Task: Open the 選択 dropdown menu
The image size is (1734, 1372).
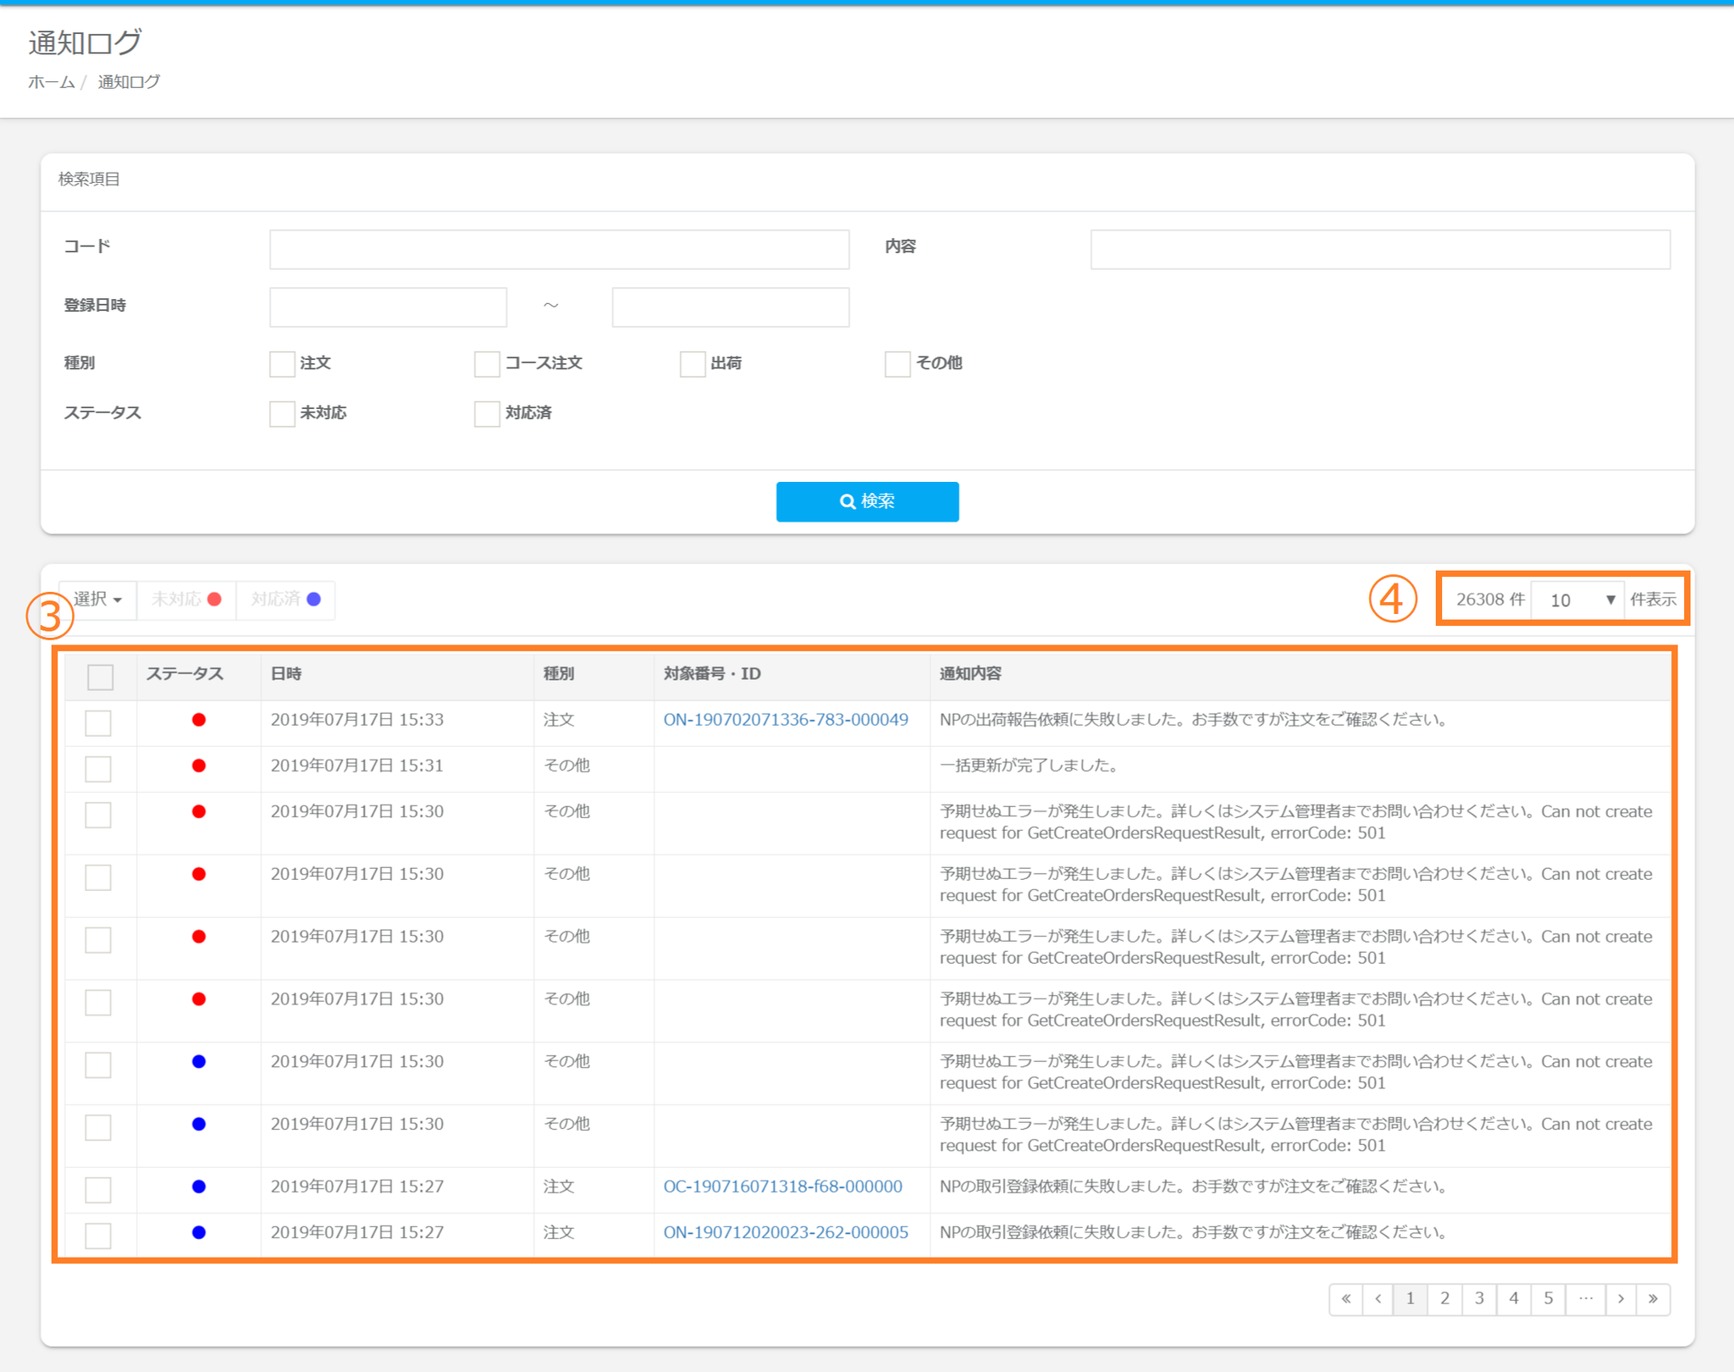Action: coord(97,599)
